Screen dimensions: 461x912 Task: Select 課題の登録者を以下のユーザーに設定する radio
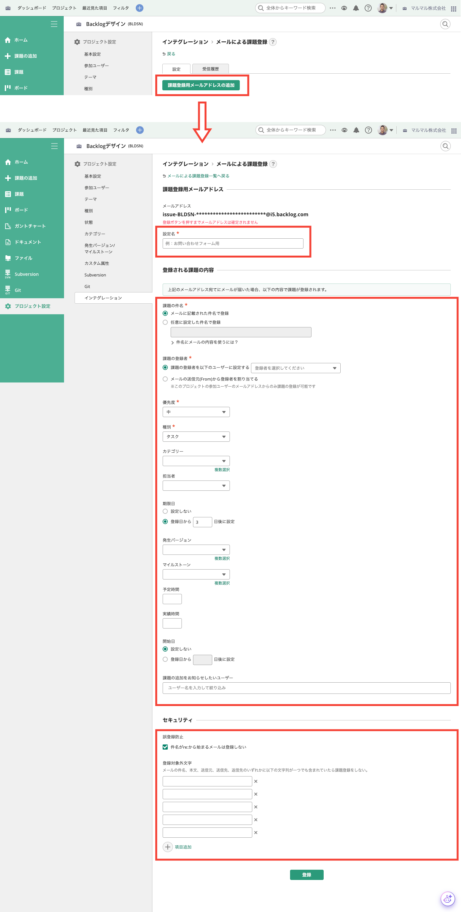click(x=165, y=367)
